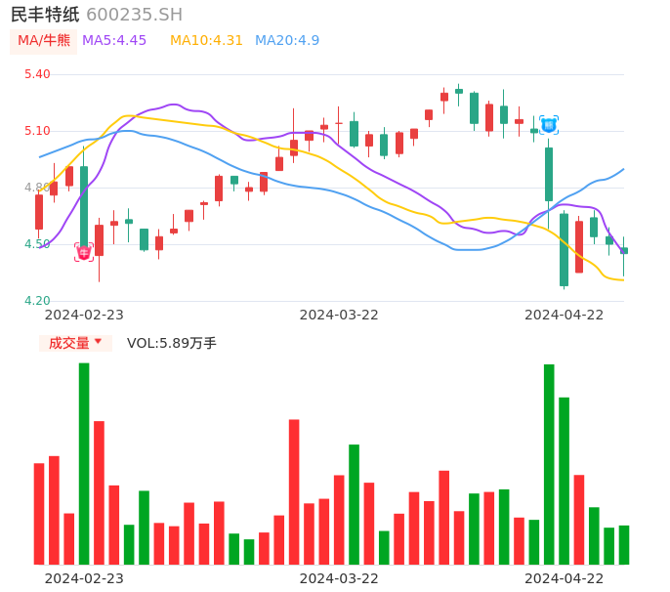Click the 2024-02-23 date under the candlestick chart
The image size is (670, 592).
pyautogui.click(x=84, y=315)
